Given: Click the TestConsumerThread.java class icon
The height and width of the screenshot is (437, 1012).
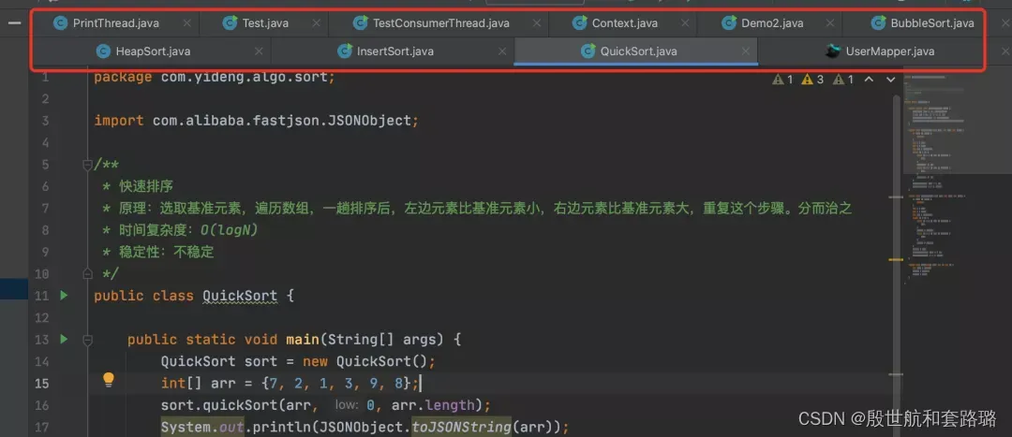Looking at the screenshot, I should [360, 23].
